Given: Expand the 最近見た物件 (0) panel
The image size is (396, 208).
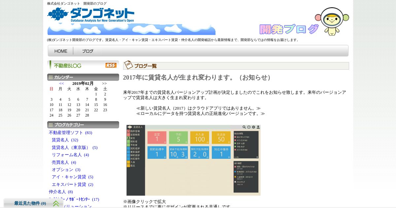Looking at the screenshot, I should (x=33, y=203).
